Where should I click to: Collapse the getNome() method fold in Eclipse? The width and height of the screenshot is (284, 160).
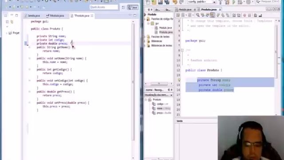click(29, 48)
